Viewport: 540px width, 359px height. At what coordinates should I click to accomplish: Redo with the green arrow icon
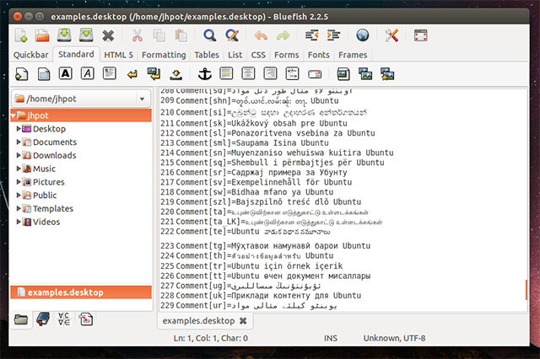(283, 35)
